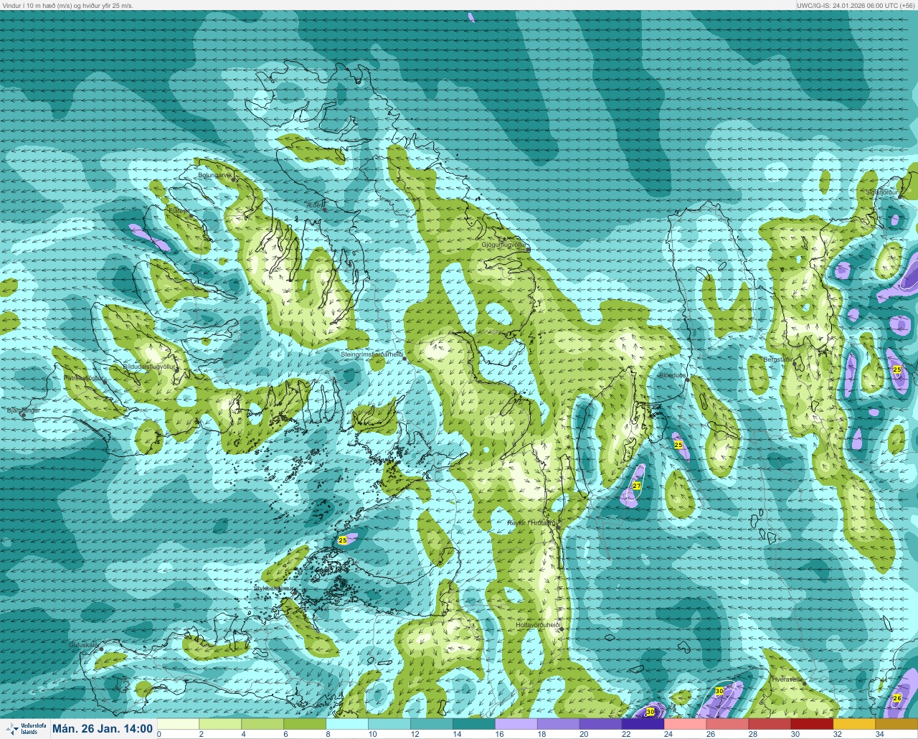
Task: Select the Bíldudalsflugvöllur station label
Action: click(149, 367)
